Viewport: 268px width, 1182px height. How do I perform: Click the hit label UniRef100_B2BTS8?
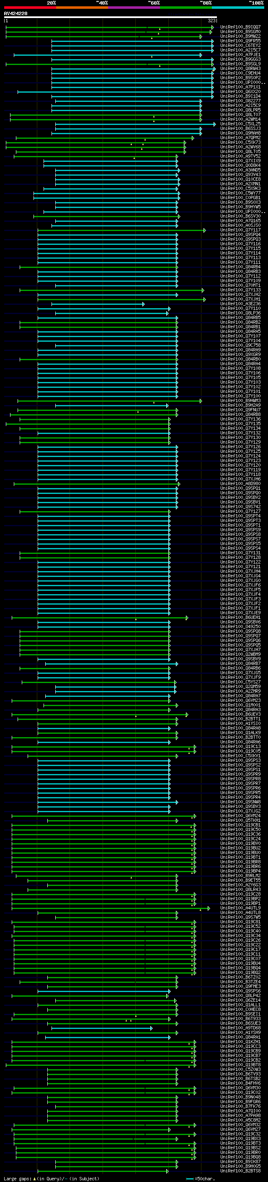pos(240,1171)
